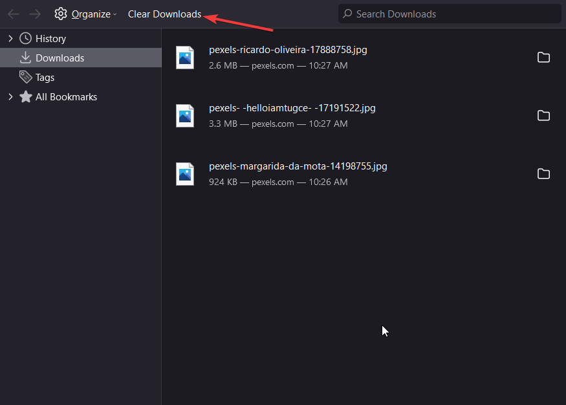Click the 3.3 MB download details line

coord(278,124)
